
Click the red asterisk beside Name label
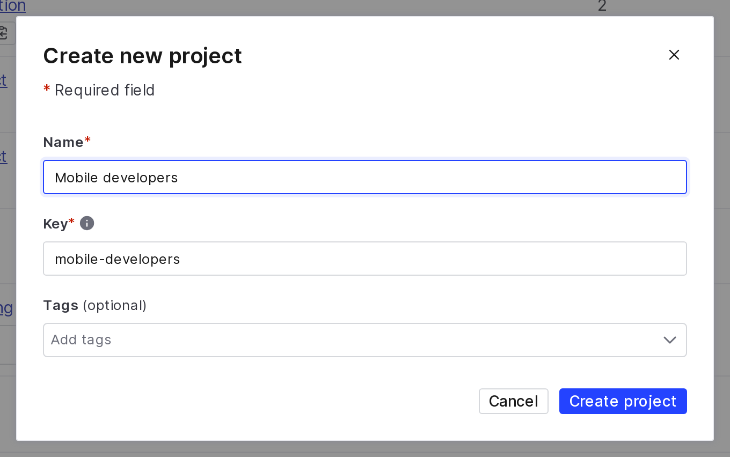[x=87, y=141]
